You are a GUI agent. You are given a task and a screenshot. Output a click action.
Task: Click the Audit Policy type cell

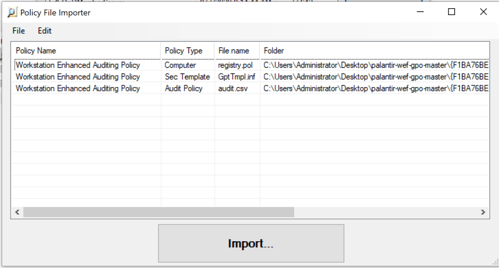tap(183, 89)
